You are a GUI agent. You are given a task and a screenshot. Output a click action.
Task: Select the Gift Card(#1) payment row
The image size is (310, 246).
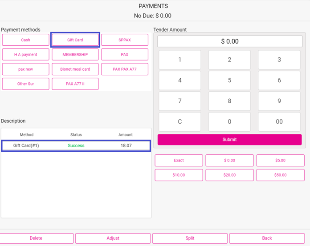point(76,145)
